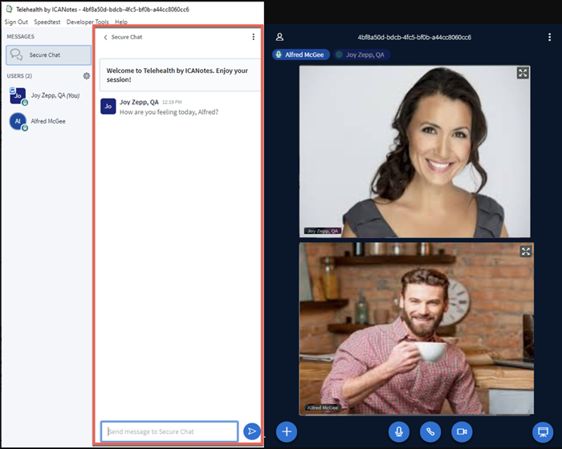
Task: Toggle the video camera off
Action: (462, 431)
